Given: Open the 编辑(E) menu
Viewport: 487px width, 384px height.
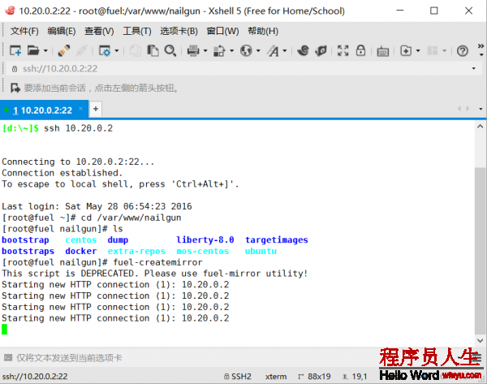Looking at the screenshot, I should click(x=62, y=31).
